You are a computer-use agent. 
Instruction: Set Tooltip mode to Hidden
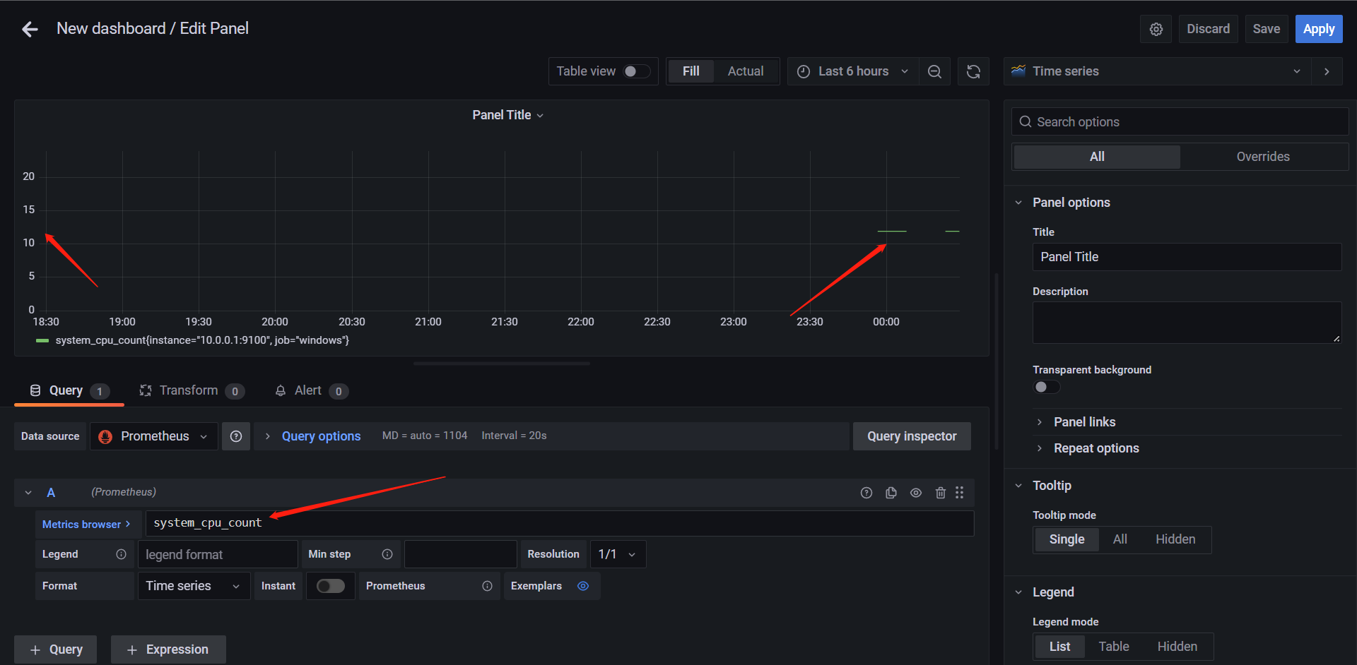(x=1175, y=539)
